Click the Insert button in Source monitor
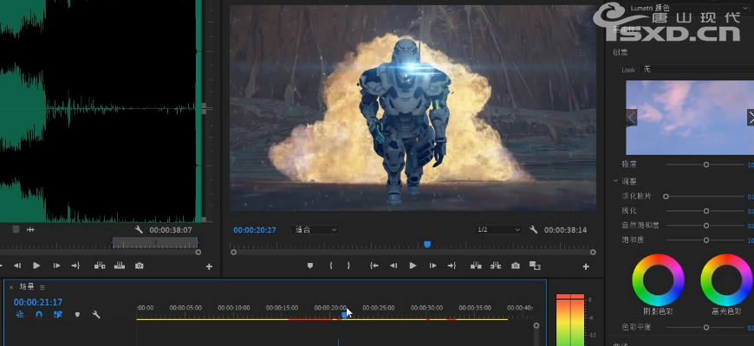This screenshot has height=346, width=754. click(100, 266)
